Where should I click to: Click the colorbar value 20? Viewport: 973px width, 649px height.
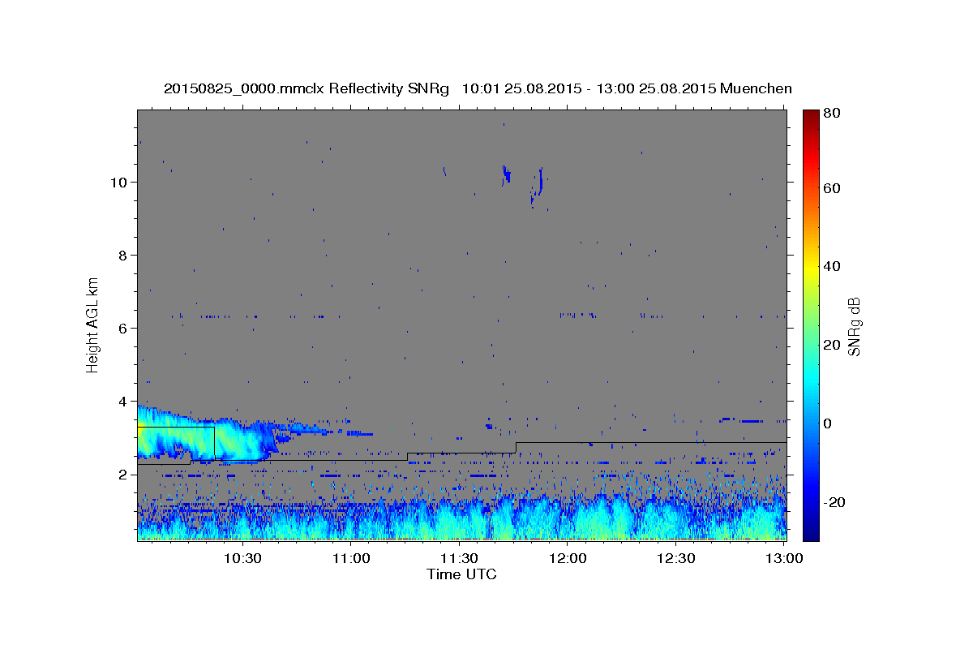(831, 345)
